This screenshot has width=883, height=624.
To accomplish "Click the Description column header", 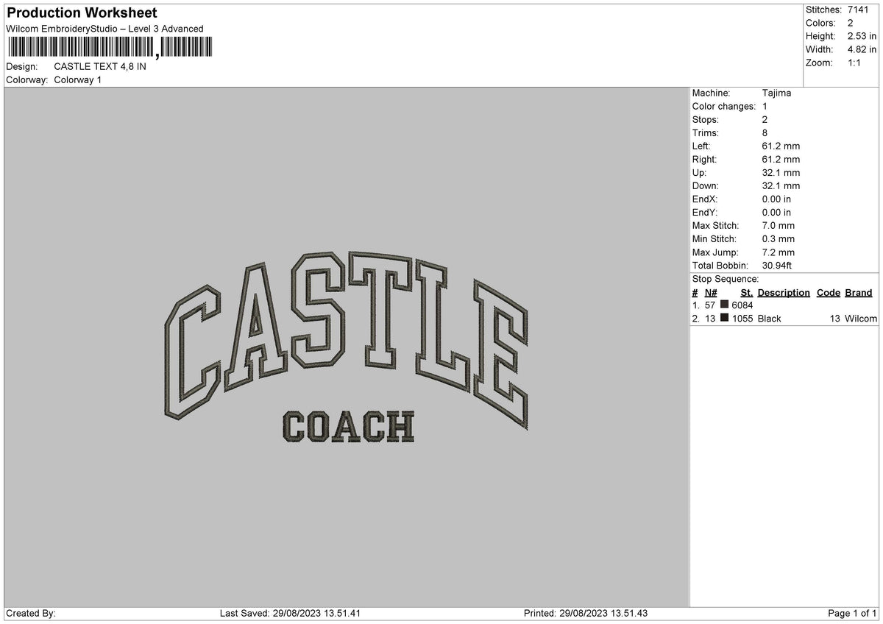I will 784,292.
